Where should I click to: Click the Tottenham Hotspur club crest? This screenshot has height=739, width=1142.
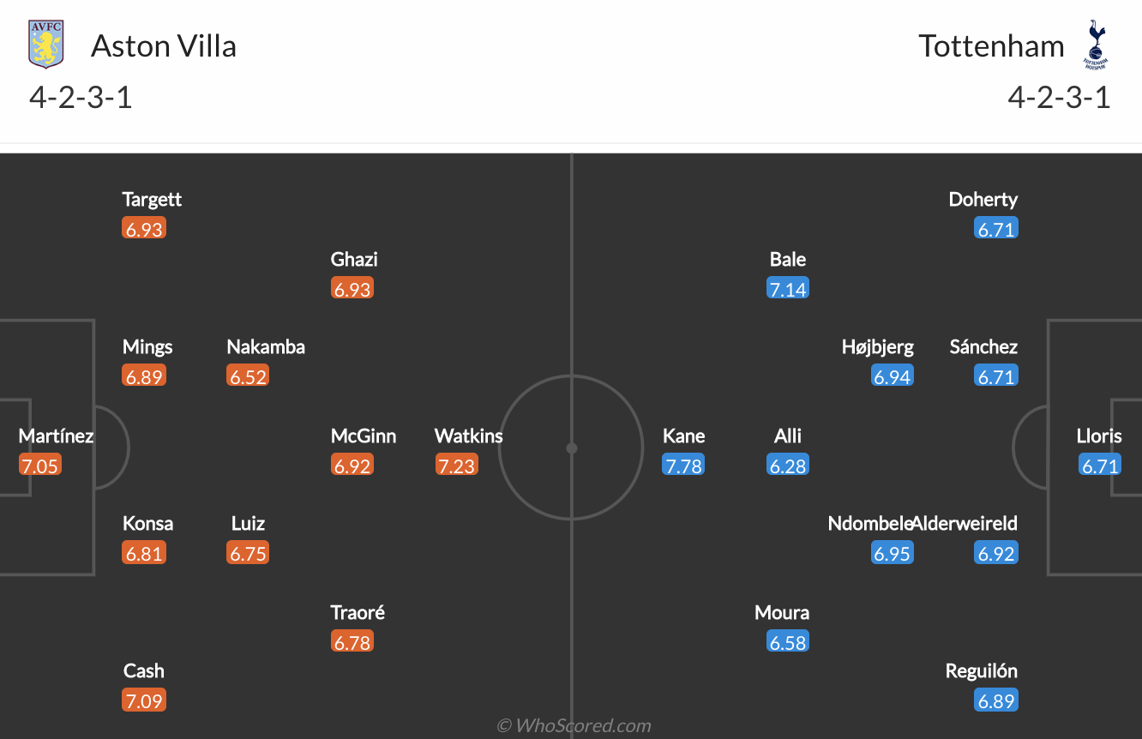click(1095, 45)
